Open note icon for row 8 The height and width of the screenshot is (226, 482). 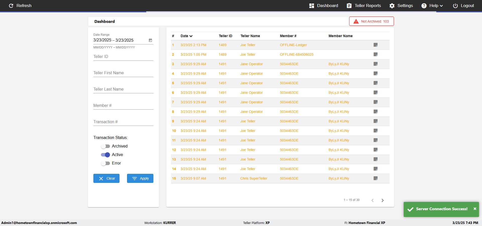coord(376,112)
